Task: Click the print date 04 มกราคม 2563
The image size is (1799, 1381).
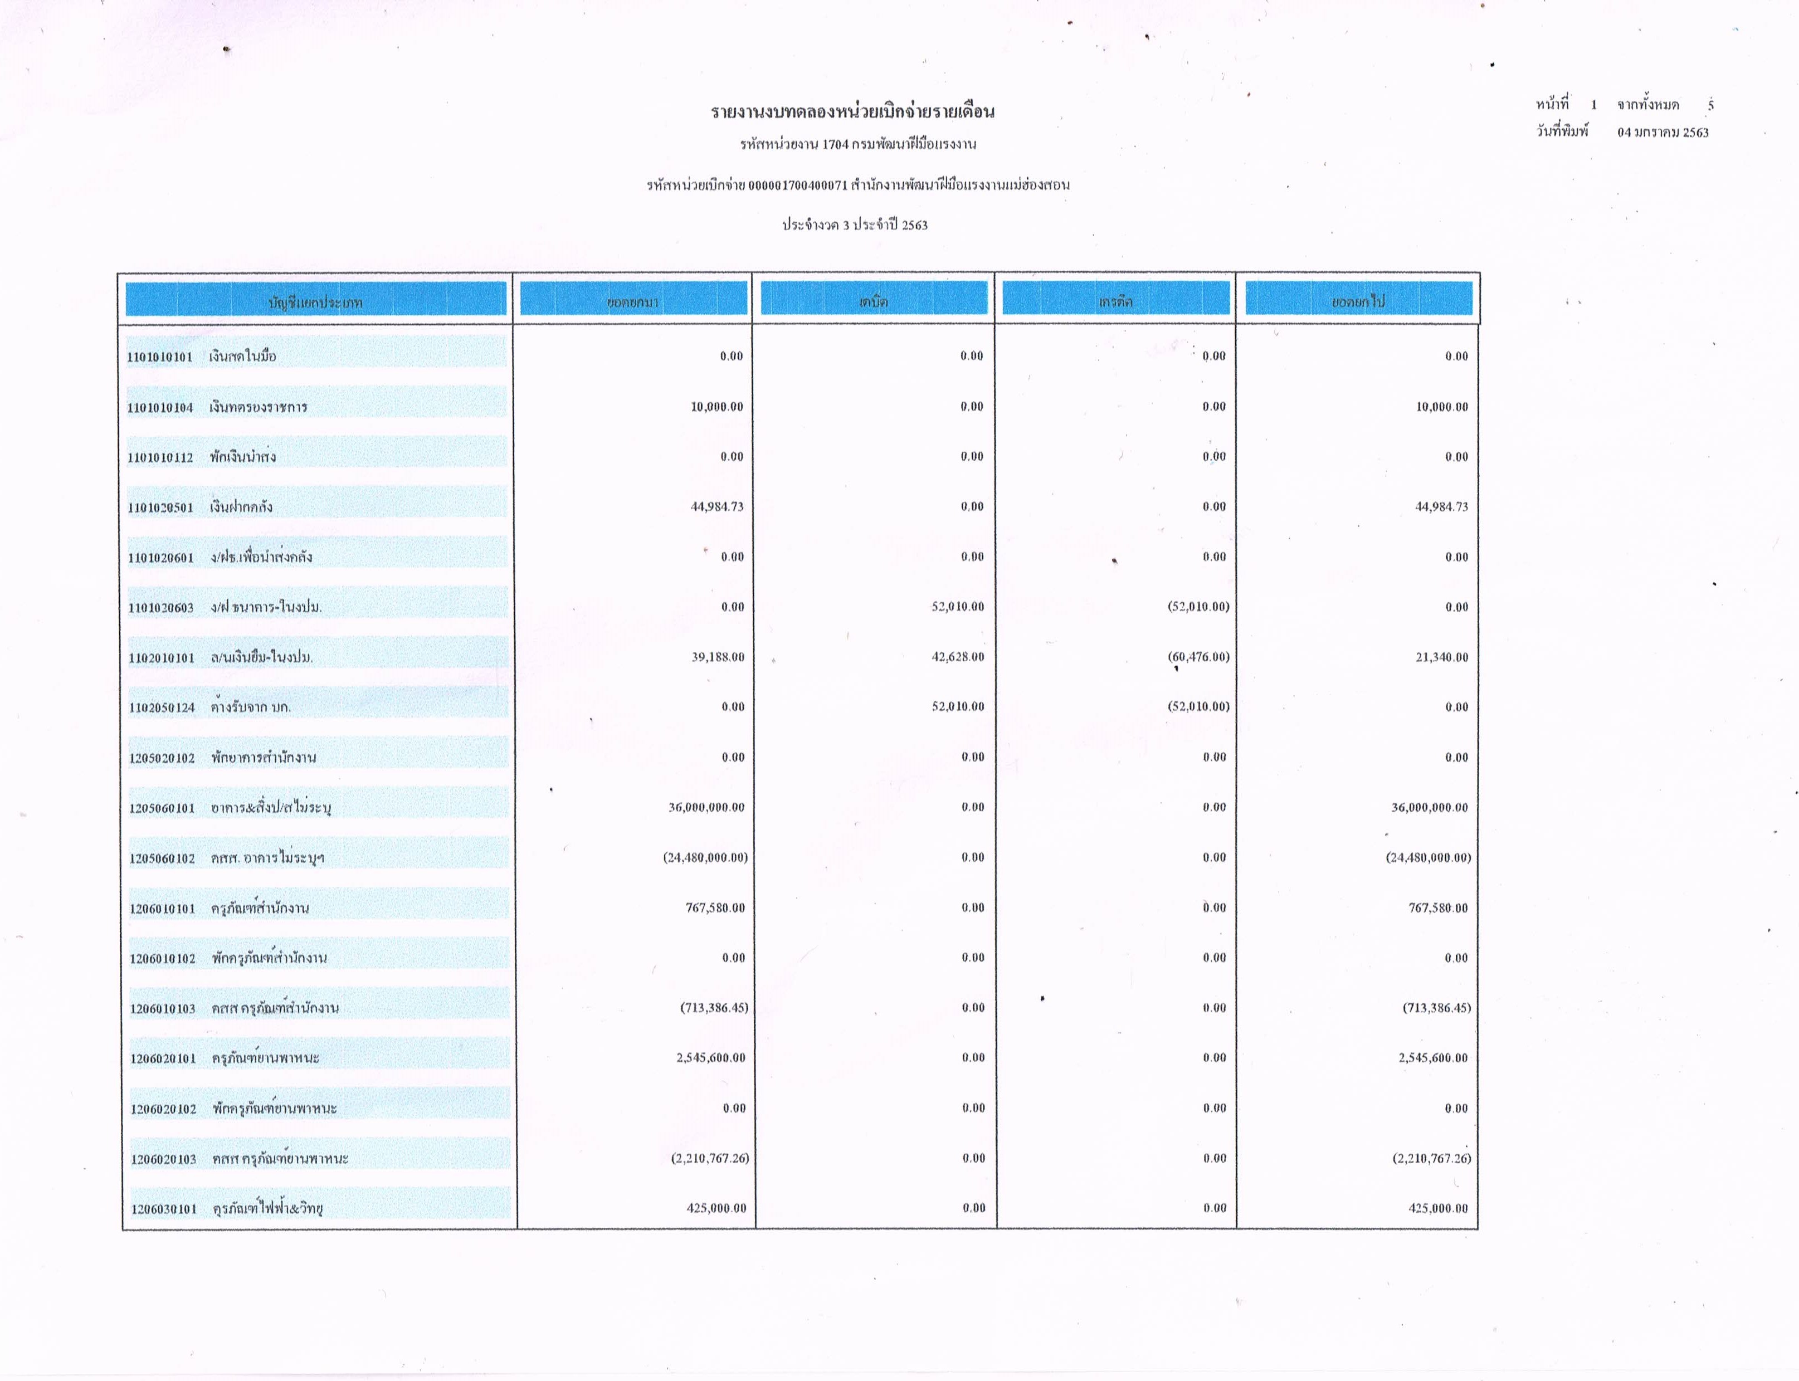Action: pos(1663,133)
